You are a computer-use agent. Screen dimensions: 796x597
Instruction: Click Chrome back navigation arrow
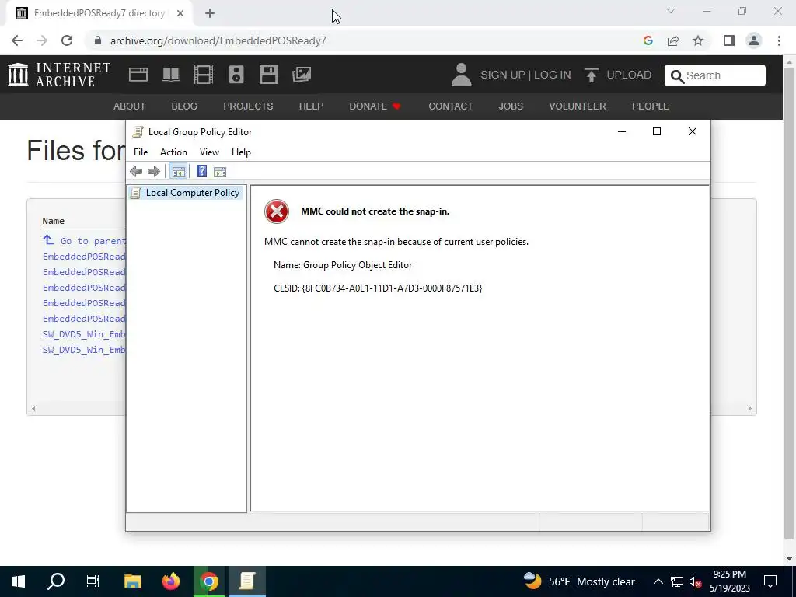17,40
